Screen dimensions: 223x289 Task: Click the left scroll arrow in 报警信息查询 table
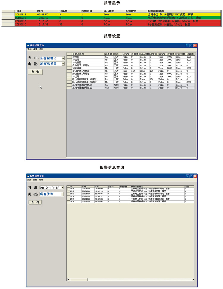68,279
